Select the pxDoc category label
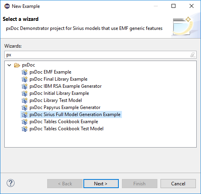The image size is (201, 194). coord(28,65)
